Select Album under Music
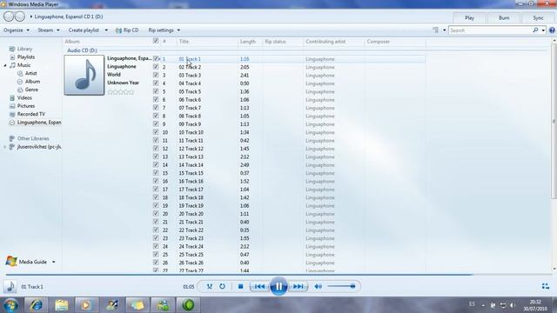 (32, 81)
